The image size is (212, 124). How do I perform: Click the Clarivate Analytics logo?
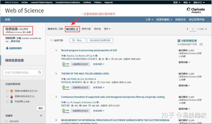pos(196,10)
